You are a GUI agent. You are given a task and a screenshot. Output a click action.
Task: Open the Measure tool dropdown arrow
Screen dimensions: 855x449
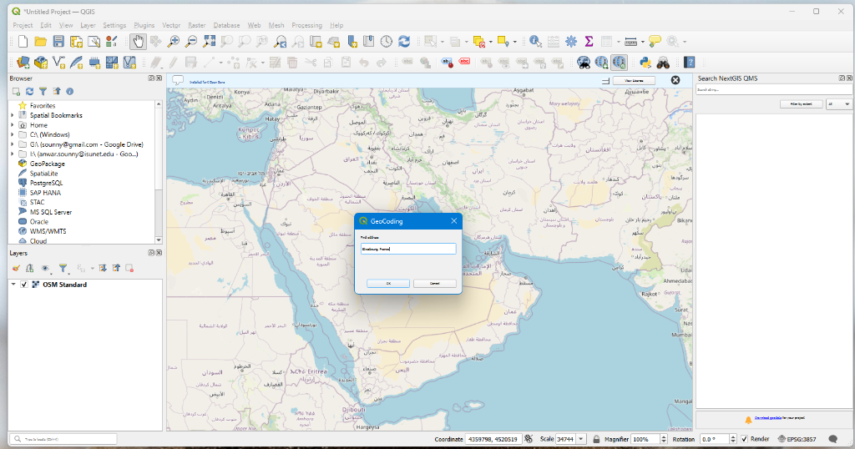coord(642,42)
